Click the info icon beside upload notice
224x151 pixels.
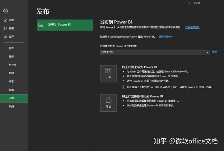click(x=124, y=87)
